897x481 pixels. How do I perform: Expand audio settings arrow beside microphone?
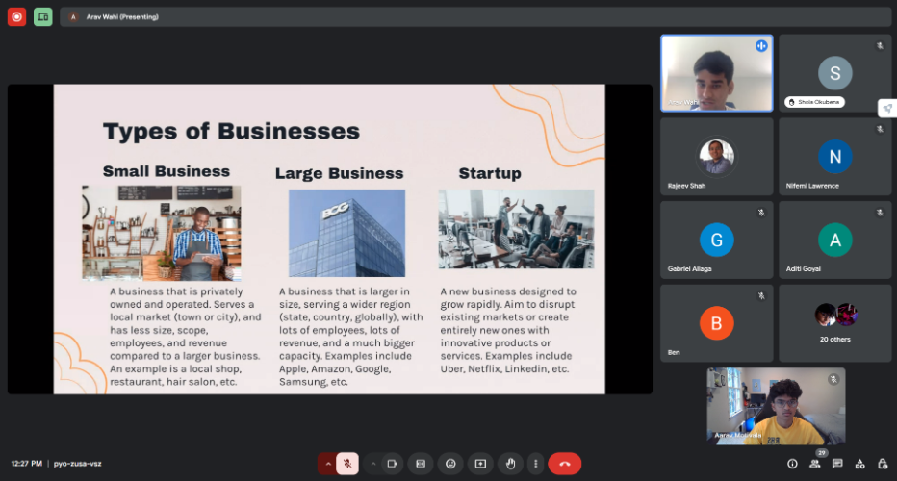(x=328, y=464)
